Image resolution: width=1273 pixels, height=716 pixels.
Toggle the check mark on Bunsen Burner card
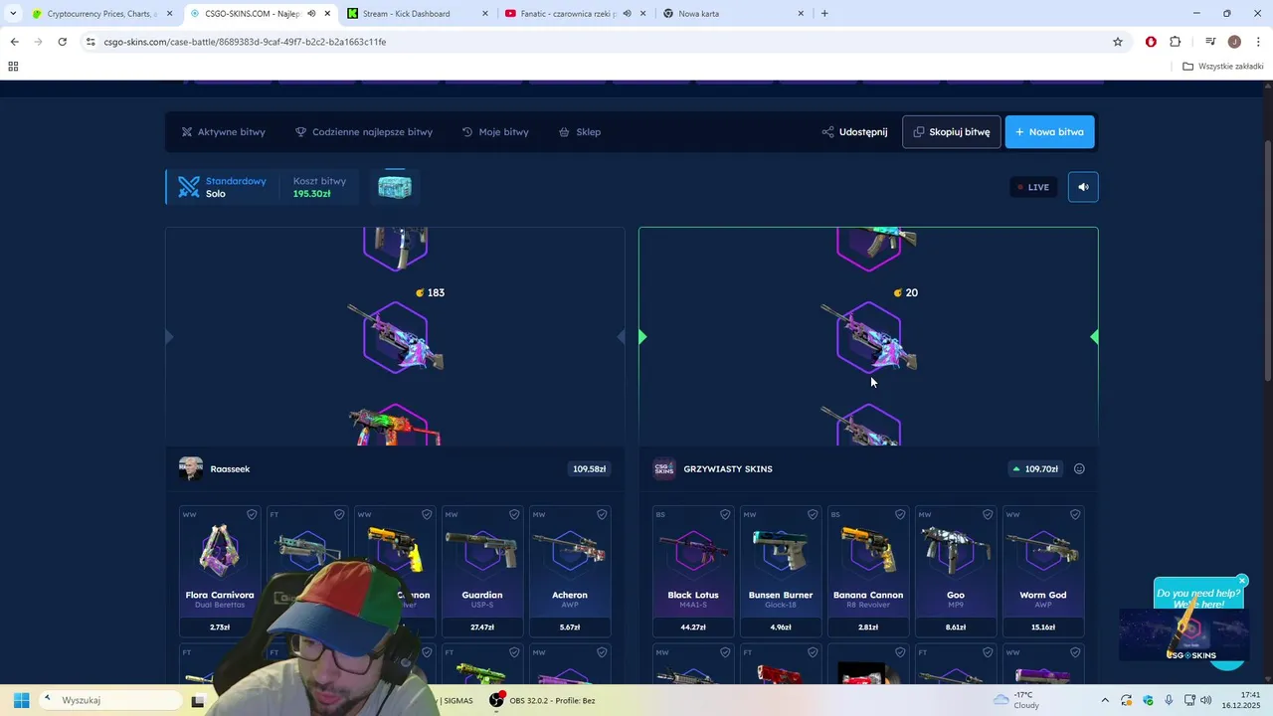coord(813,514)
